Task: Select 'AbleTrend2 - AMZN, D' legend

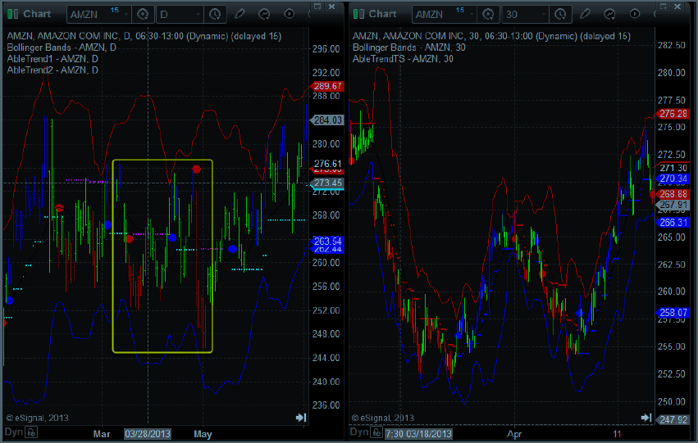Action: [x=52, y=70]
